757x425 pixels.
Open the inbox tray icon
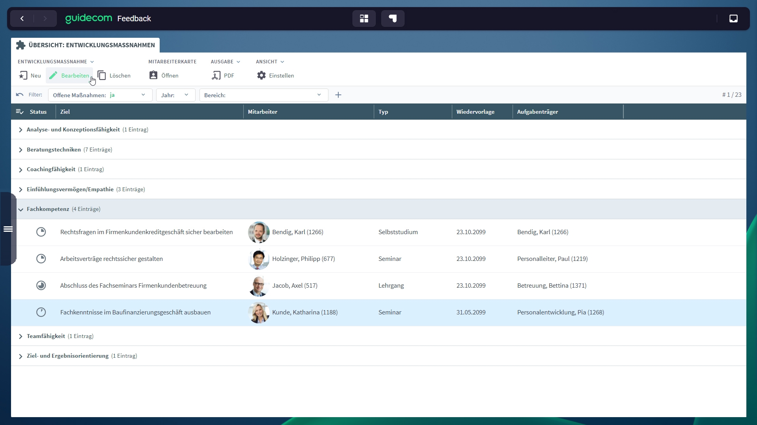[x=733, y=18]
